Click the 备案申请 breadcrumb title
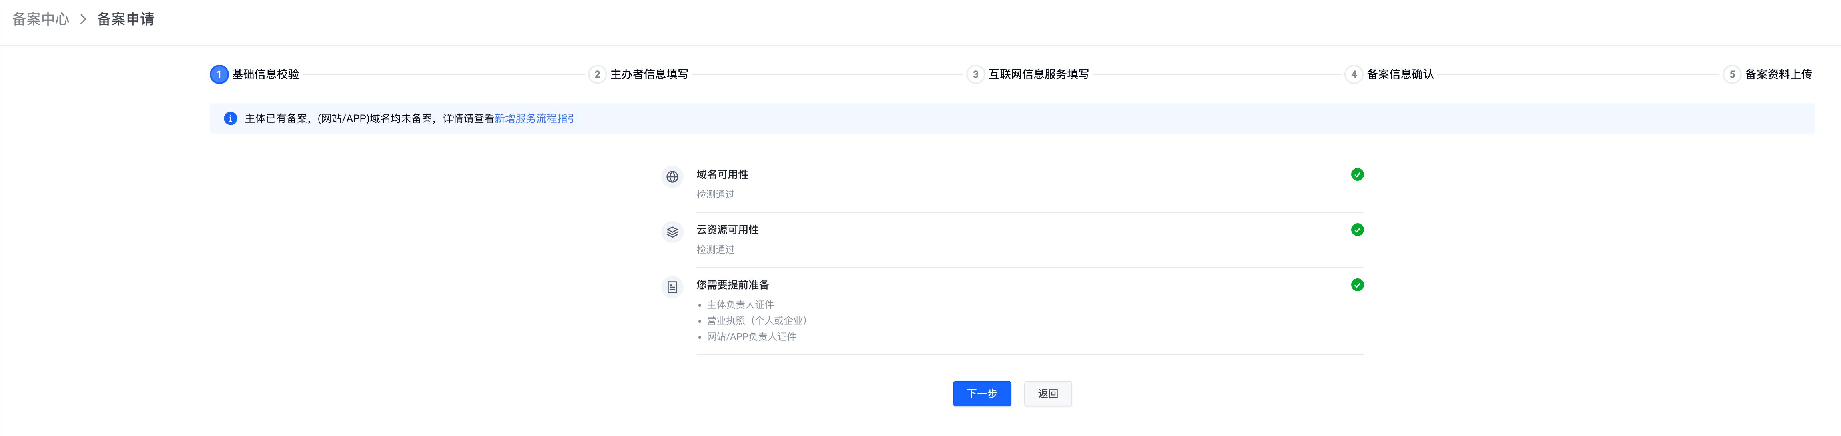This screenshot has height=436, width=1841. 126,19
